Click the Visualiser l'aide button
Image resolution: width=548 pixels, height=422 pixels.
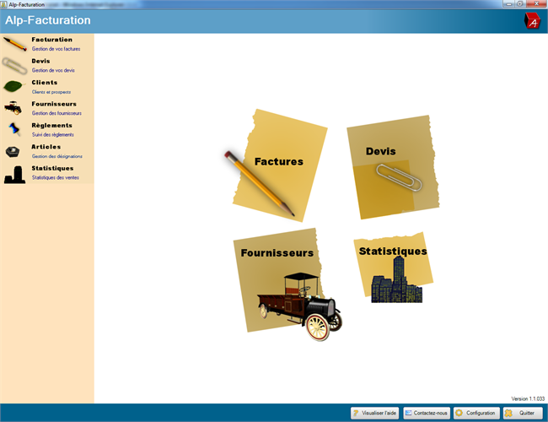click(374, 413)
